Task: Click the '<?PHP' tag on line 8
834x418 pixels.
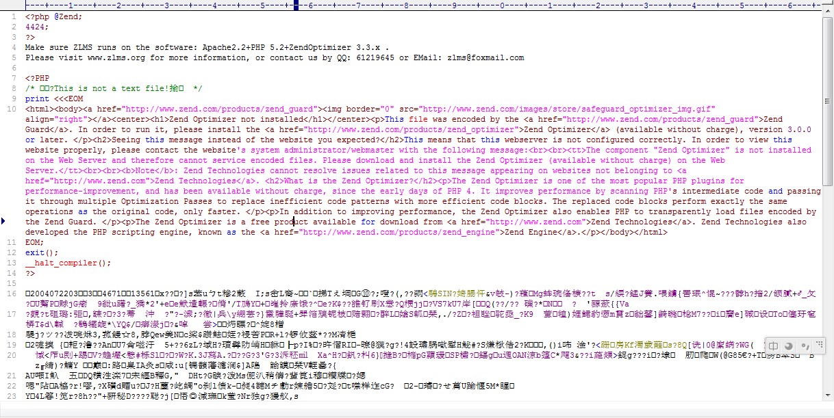Action: click(x=37, y=78)
